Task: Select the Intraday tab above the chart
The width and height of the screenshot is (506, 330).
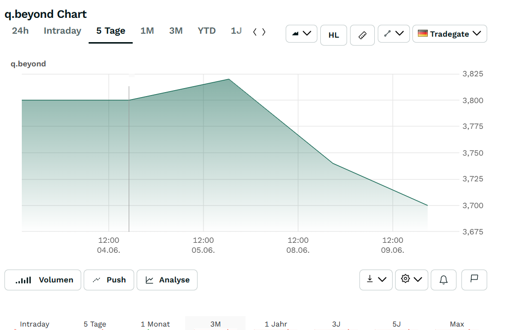Action: pyautogui.click(x=62, y=31)
